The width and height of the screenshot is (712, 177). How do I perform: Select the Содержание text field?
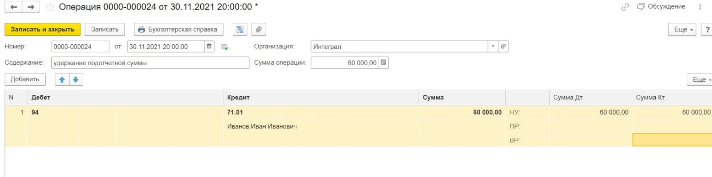pos(149,62)
